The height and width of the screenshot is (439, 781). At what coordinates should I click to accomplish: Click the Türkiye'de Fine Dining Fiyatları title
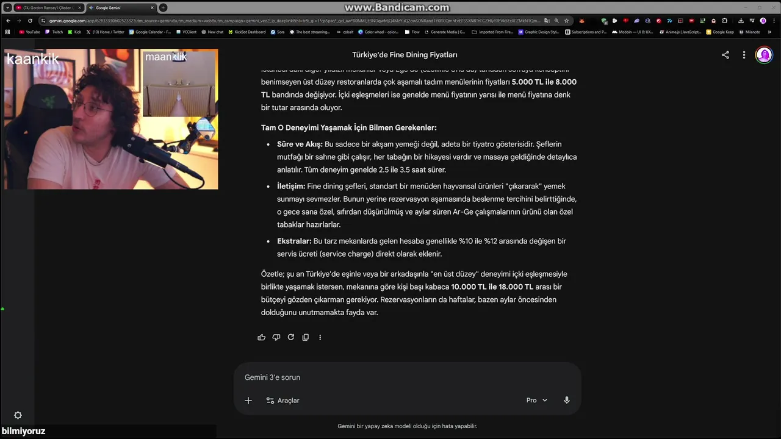[405, 55]
